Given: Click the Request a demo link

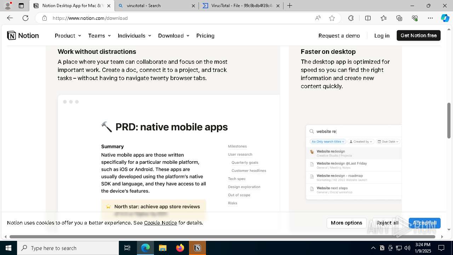Looking at the screenshot, I should [x=339, y=35].
